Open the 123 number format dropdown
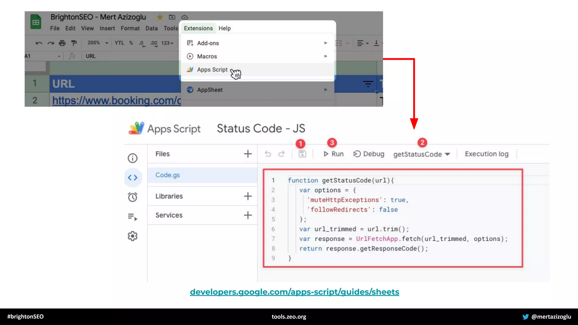Screen dimensions: 578x325 [167, 43]
